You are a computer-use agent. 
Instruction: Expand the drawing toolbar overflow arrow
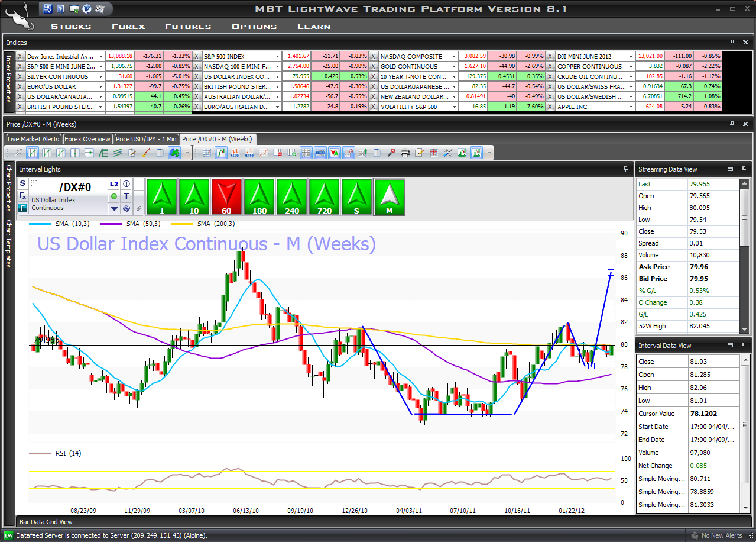(x=187, y=153)
